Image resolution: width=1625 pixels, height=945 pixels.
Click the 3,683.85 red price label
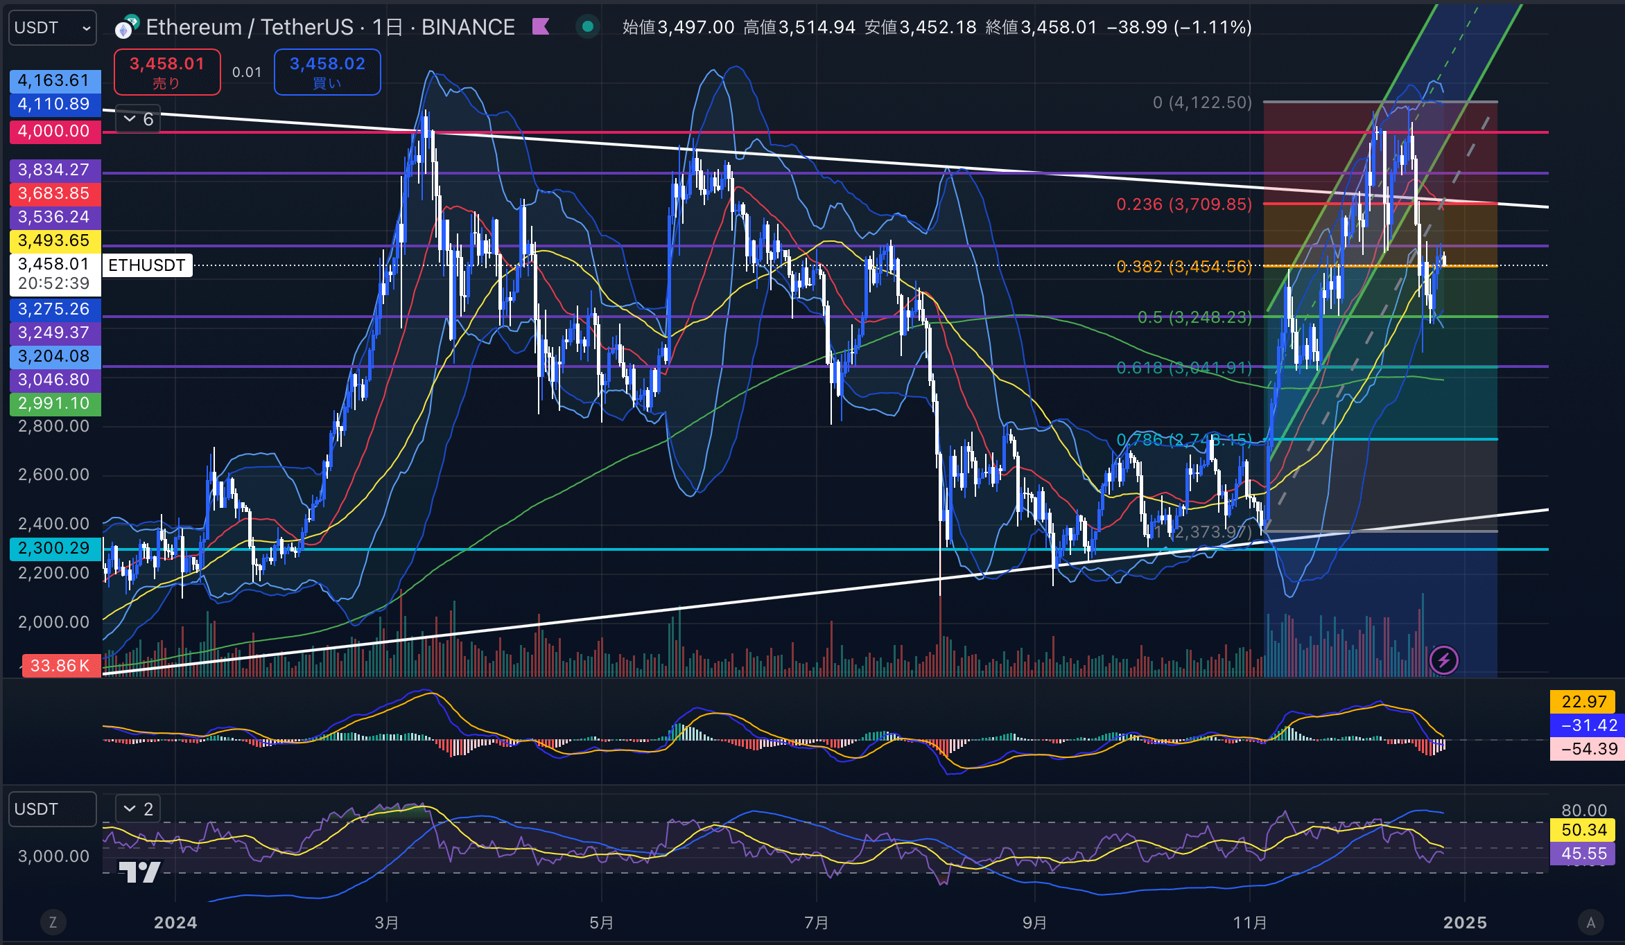(x=55, y=193)
